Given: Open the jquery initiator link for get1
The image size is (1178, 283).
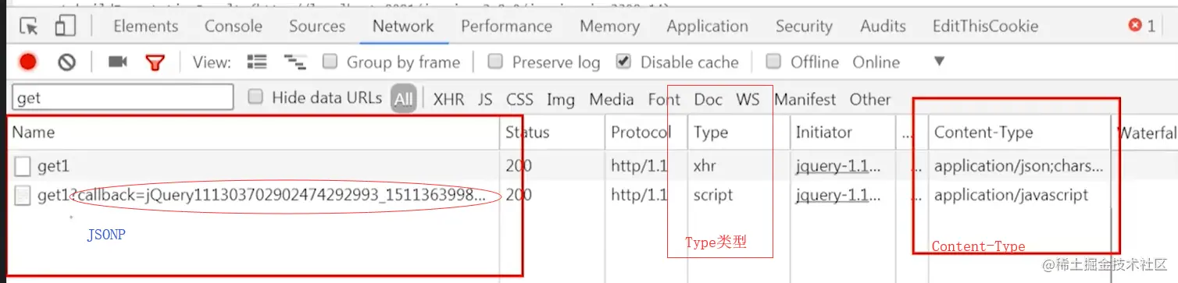Looking at the screenshot, I should [x=838, y=166].
